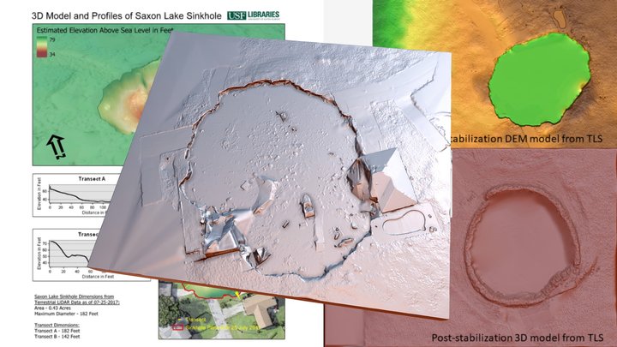
Task: Click the oval pool outline in the 3D model
Action: pos(404,222)
